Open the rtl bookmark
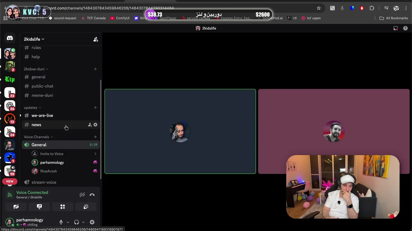Viewport: 412px width, 231px height. pyautogui.click(x=292, y=18)
